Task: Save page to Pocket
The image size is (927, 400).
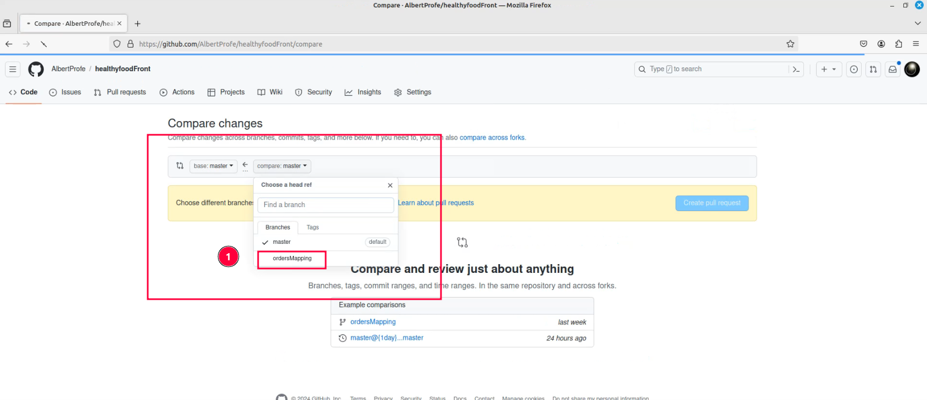Action: tap(864, 44)
